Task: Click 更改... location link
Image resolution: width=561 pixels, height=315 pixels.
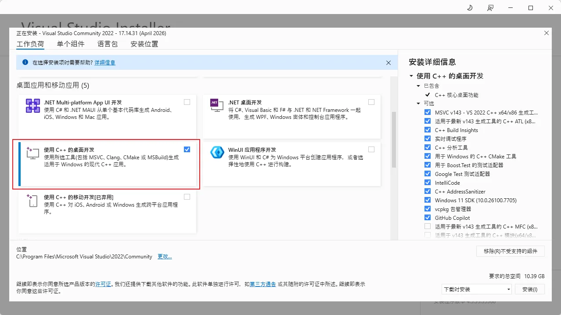Action: (165, 257)
